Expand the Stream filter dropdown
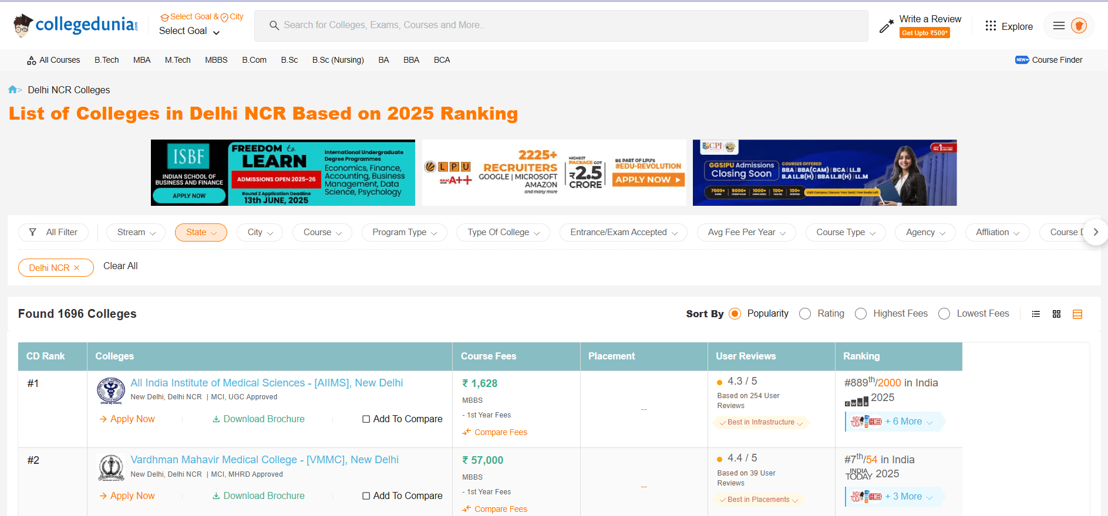Image resolution: width=1108 pixels, height=516 pixels. tap(136, 232)
